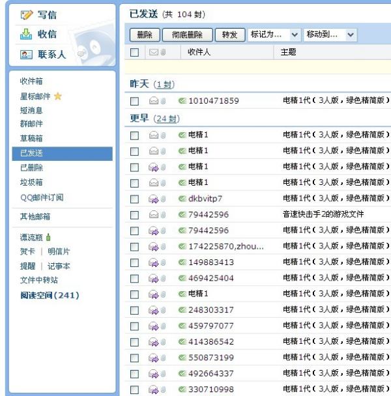The width and height of the screenshot is (391, 396).
Task: Check the box for 1010471859 mail
Action: coord(134,101)
